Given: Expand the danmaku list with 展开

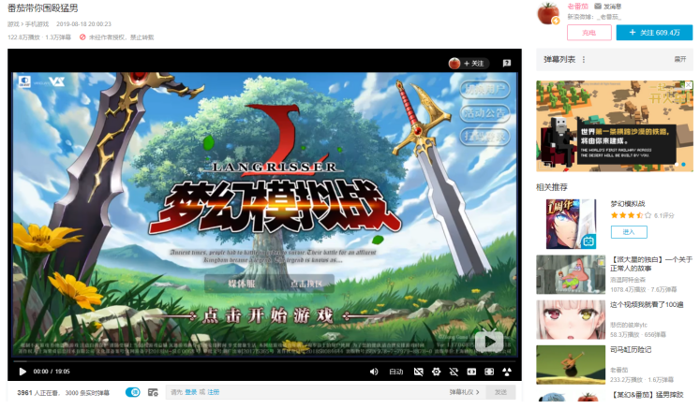Looking at the screenshot, I should [x=679, y=59].
